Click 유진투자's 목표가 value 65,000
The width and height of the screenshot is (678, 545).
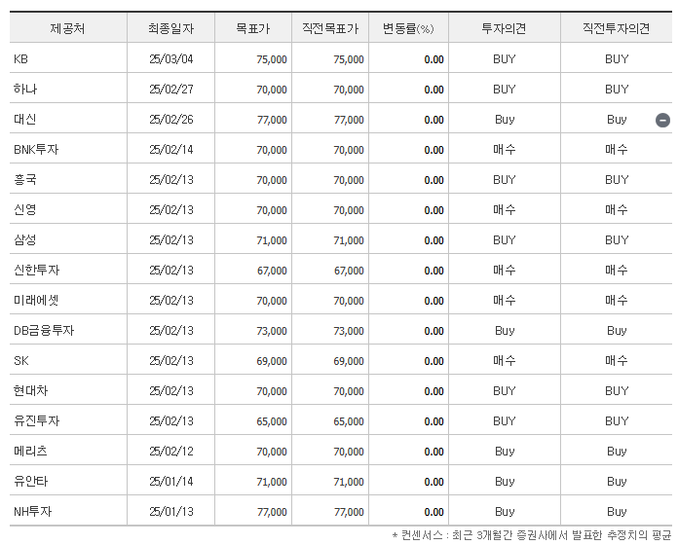[x=272, y=421]
